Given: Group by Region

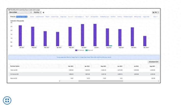Looking at the screenshot, I should pyautogui.click(x=47, y=17).
